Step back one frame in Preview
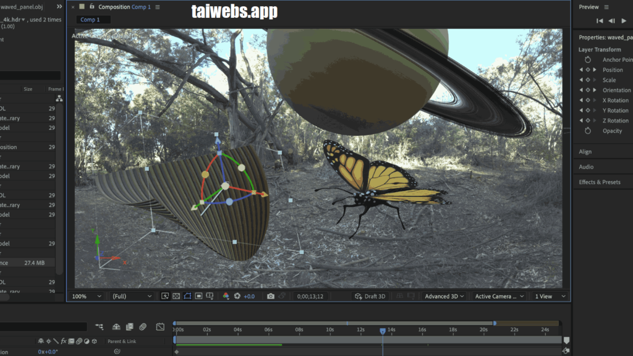Viewport: 633px width, 356px height. point(611,20)
